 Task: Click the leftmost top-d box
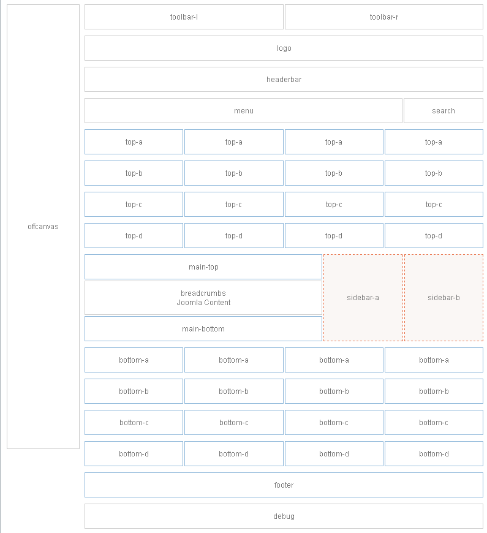[x=134, y=236]
